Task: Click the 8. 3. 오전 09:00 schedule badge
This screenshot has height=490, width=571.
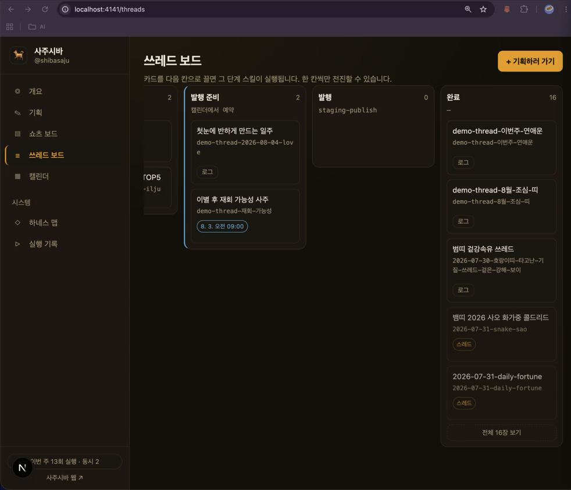Action: (222, 226)
